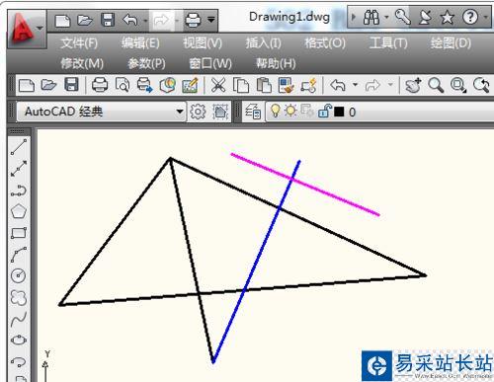Click the Block Editor icon
494x382 pixels.
coord(308,85)
